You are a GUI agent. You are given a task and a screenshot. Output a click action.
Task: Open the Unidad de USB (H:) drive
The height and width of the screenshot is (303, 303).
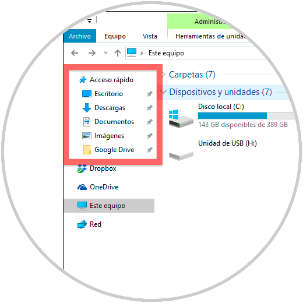point(227,143)
